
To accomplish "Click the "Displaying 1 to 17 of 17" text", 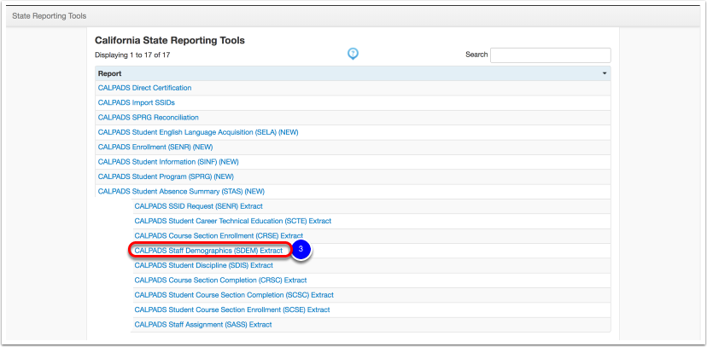I will 132,55.
